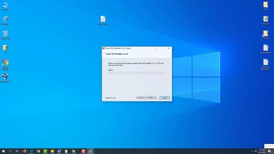Open the volume control in system tray
The width and height of the screenshot is (274, 154).
[256, 151]
